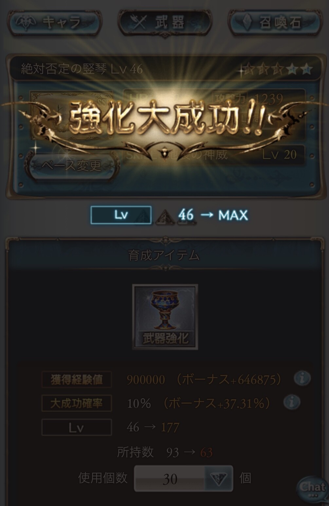This screenshot has height=506, width=329.
Task: Tap the 大成功確率 label
Action: (77, 403)
